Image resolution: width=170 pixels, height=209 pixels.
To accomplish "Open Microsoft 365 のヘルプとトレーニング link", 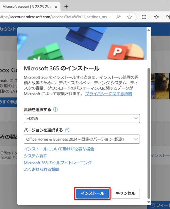I will pos(58,163).
